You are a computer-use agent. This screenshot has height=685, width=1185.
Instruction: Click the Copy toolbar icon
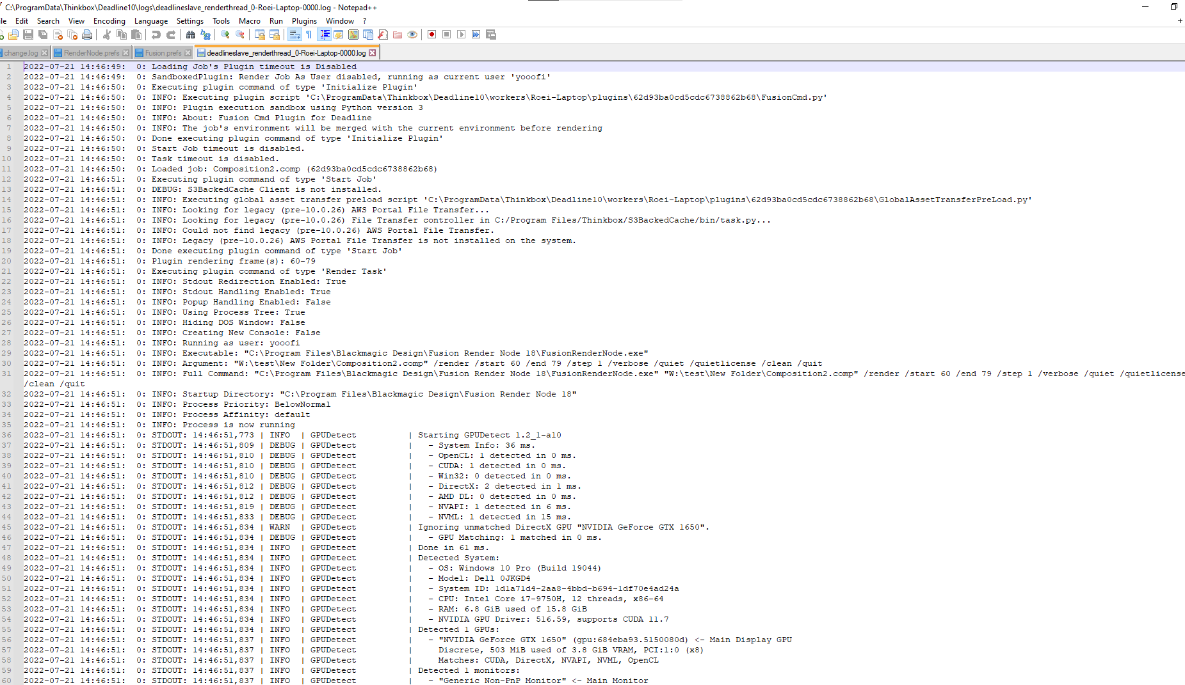(122, 35)
